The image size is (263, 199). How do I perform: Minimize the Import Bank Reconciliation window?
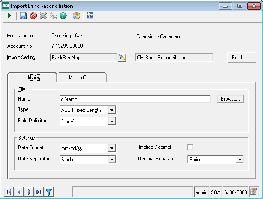pyautogui.click(x=225, y=6)
